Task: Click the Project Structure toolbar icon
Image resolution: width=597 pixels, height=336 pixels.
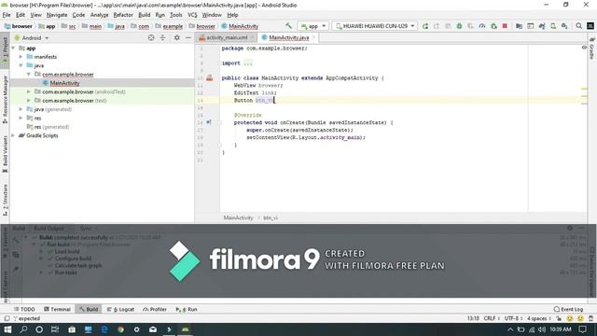Action: point(519,26)
